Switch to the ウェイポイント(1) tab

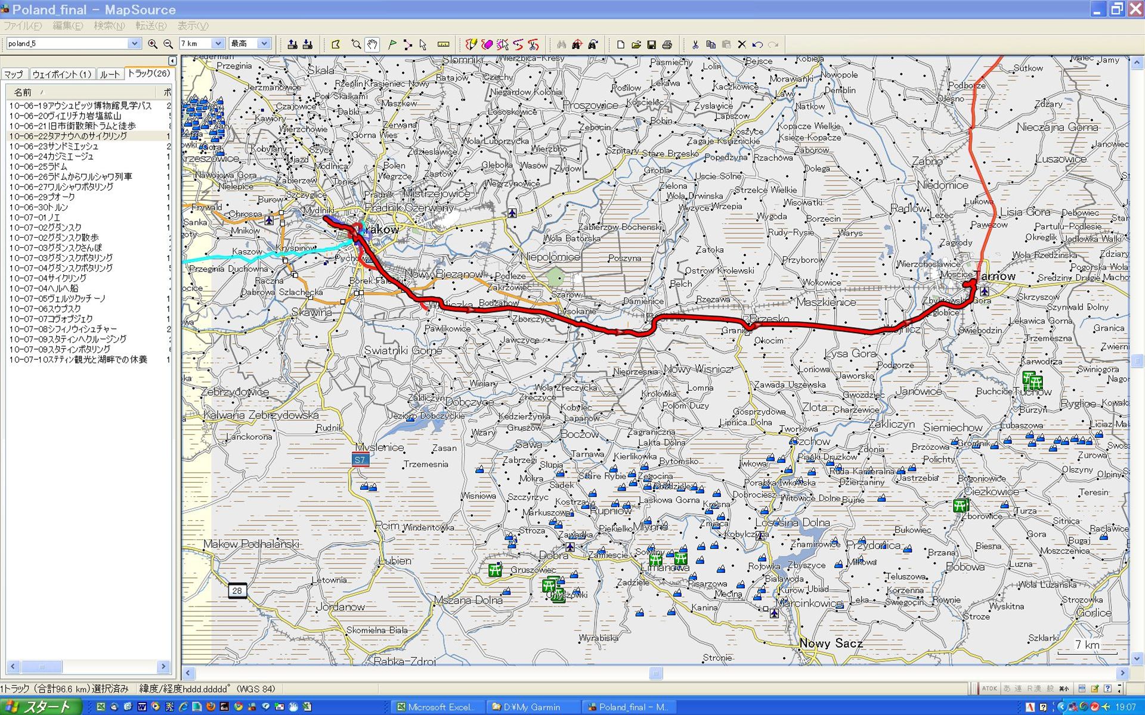click(62, 74)
